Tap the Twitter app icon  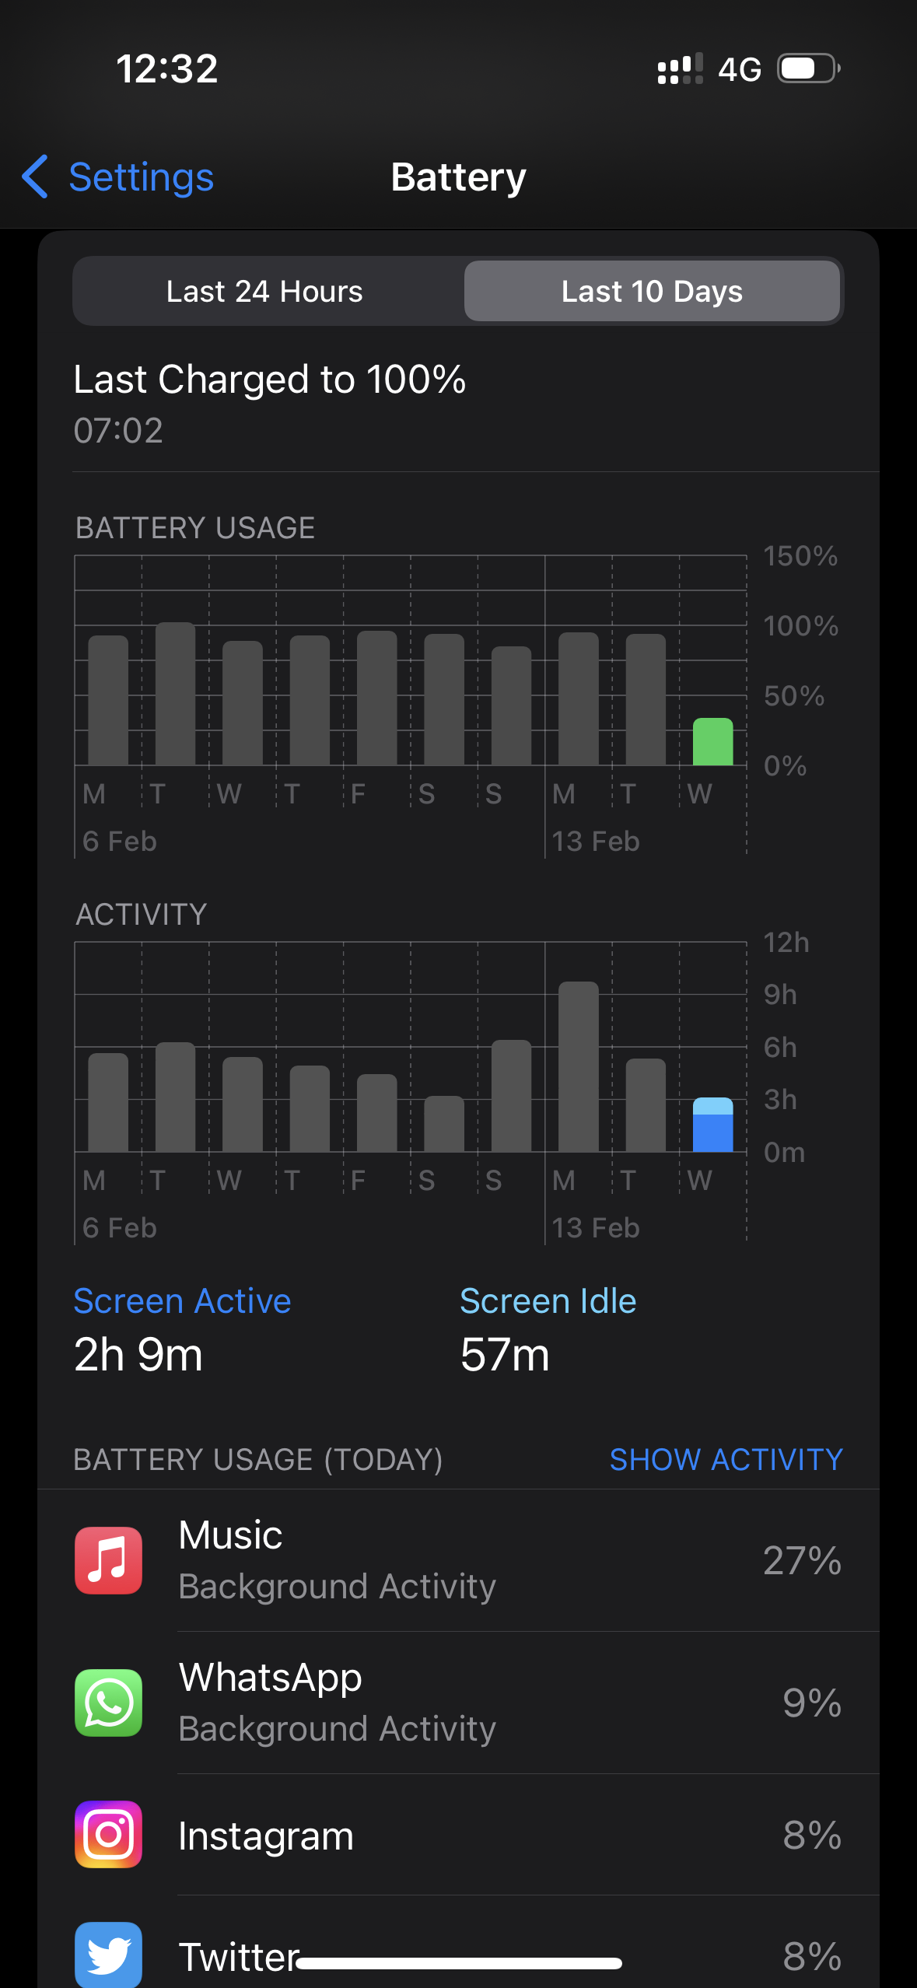coord(108,1954)
